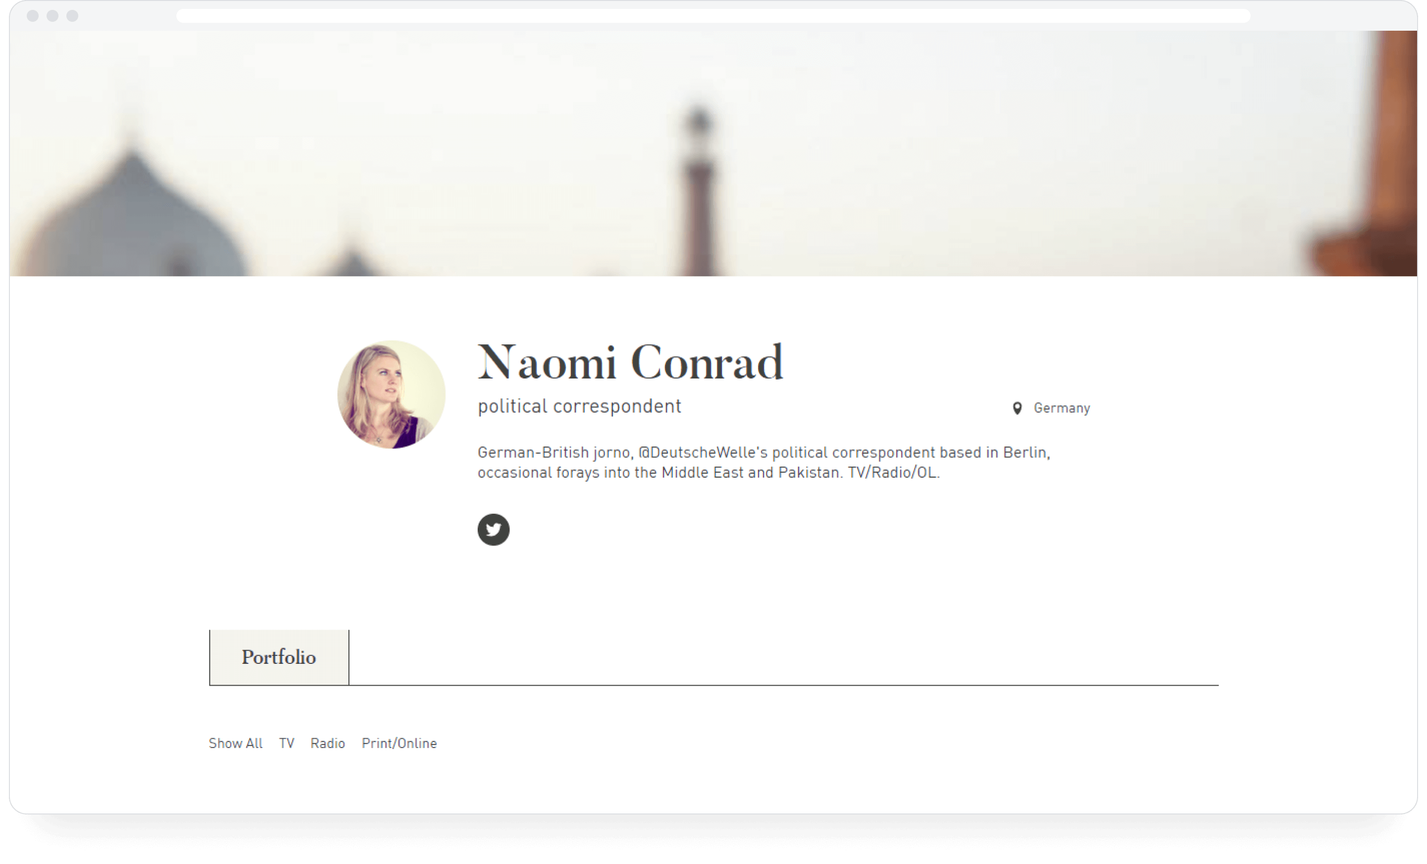Click the blurred mosque cover image

click(x=713, y=154)
